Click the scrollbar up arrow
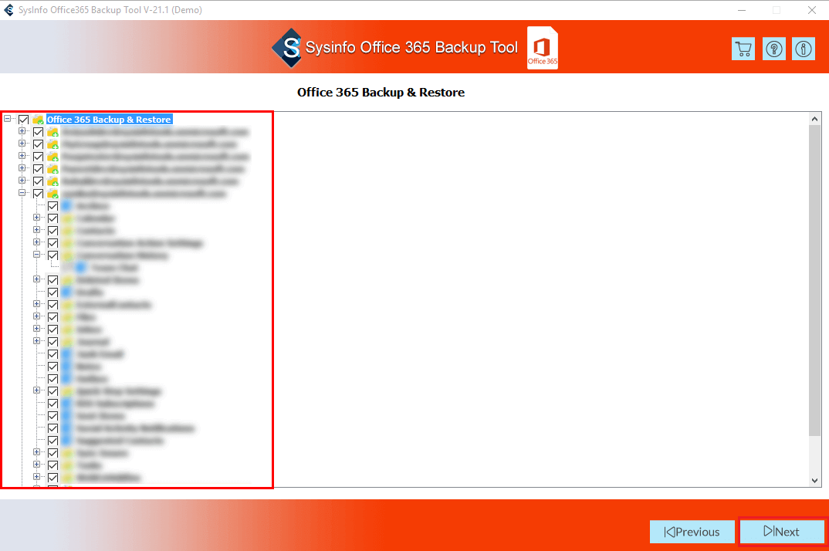This screenshot has height=551, width=829. [815, 119]
